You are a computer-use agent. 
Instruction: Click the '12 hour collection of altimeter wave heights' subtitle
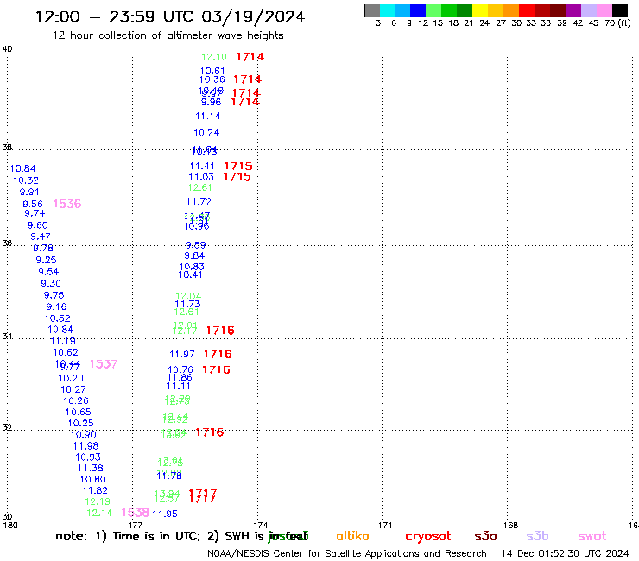(168, 35)
